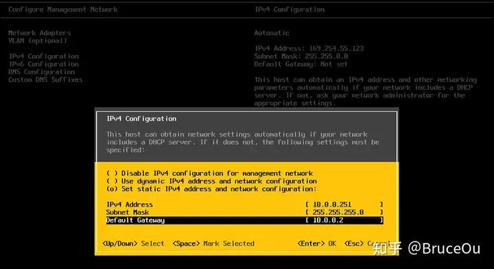Select Disable IPv4 configuration radio option
The image size is (494, 269).
(x=209, y=173)
